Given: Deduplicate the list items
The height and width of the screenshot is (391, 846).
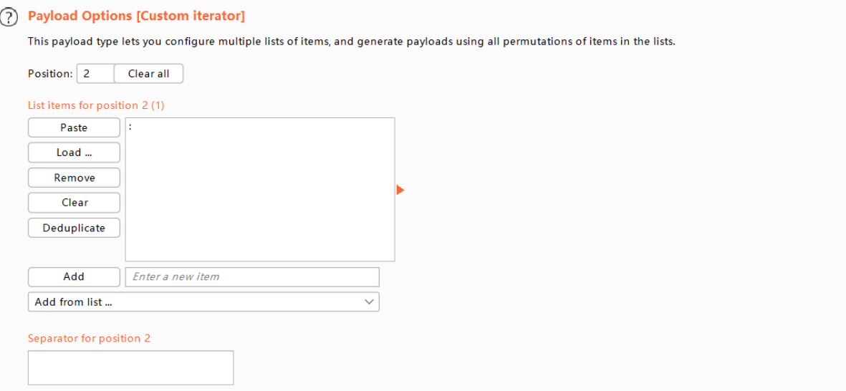Looking at the screenshot, I should 74,228.
